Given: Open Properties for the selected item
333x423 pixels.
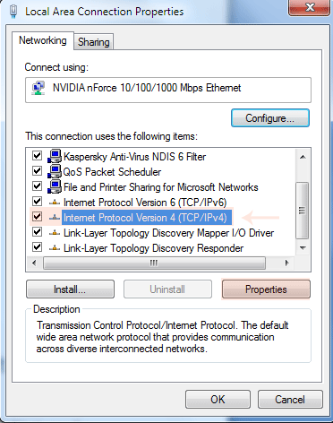Looking at the screenshot, I should pos(266,289).
